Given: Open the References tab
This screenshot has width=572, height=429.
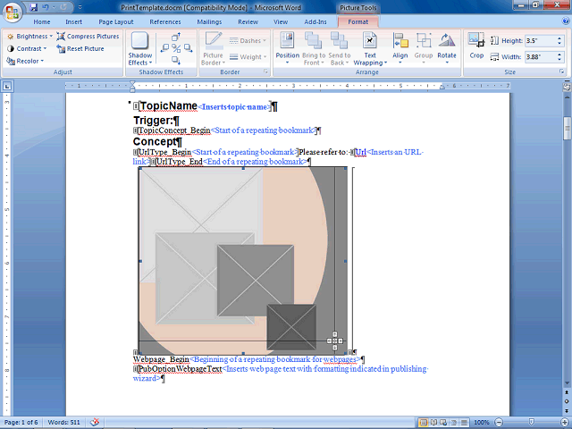Looking at the screenshot, I should (165, 21).
